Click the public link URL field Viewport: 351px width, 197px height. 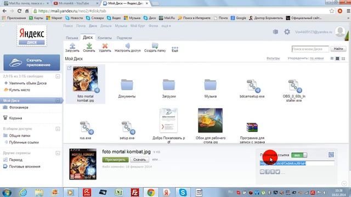(x=297, y=164)
